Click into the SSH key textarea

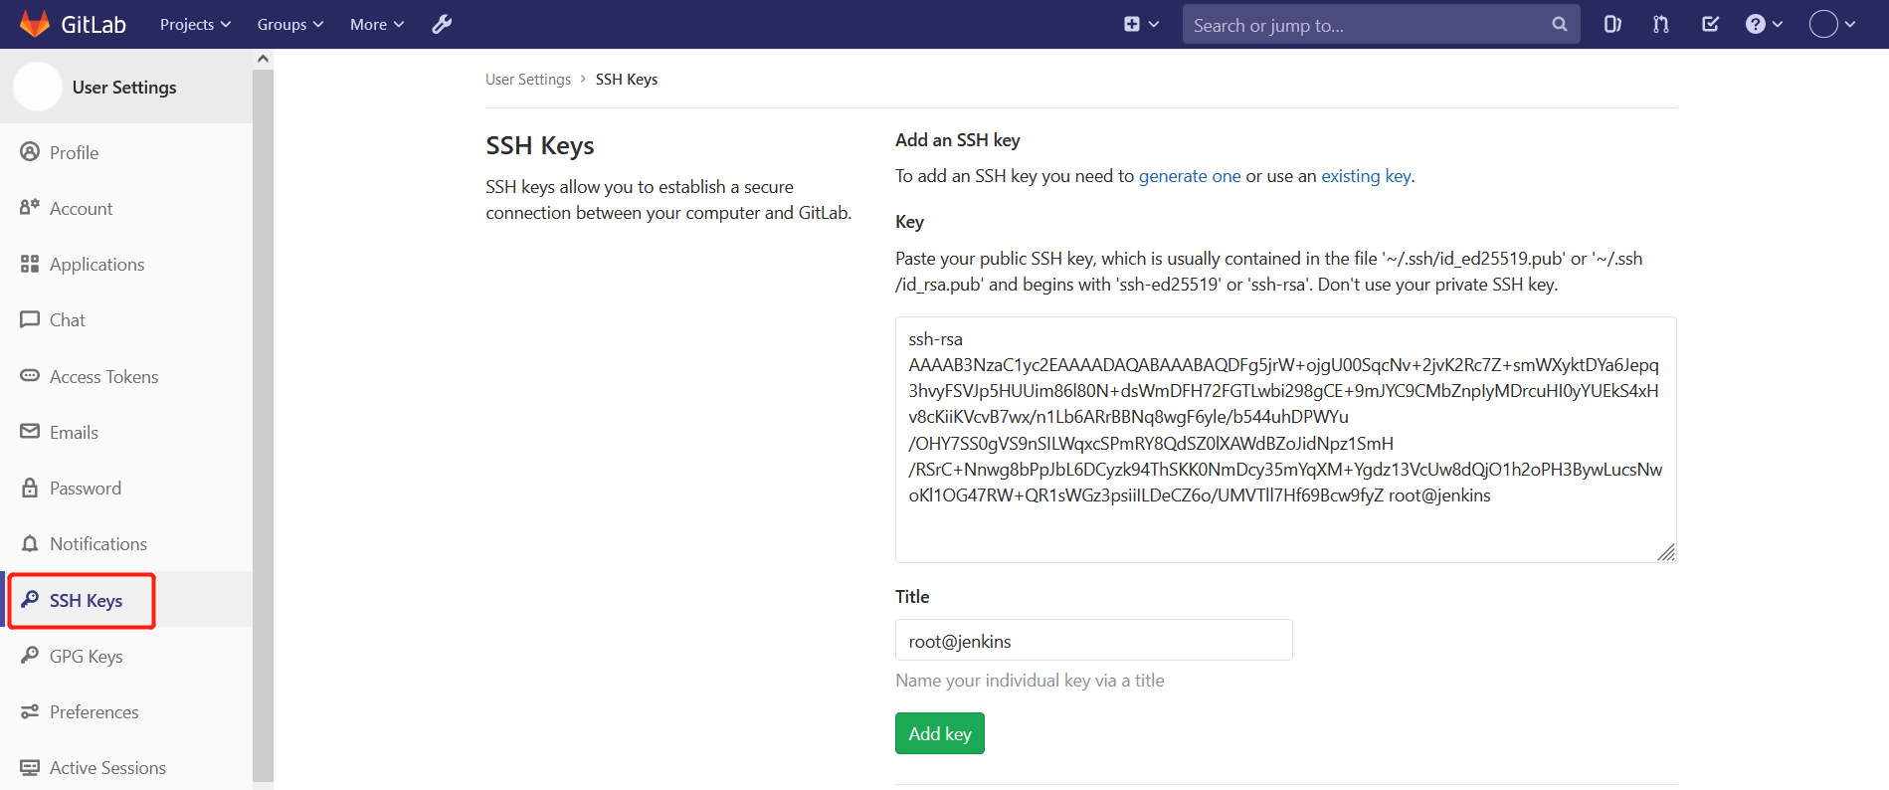[1285, 439]
